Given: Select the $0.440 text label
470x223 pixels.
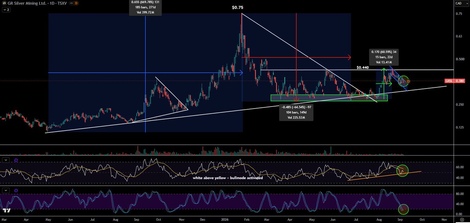Looking at the screenshot, I should (x=363, y=67).
